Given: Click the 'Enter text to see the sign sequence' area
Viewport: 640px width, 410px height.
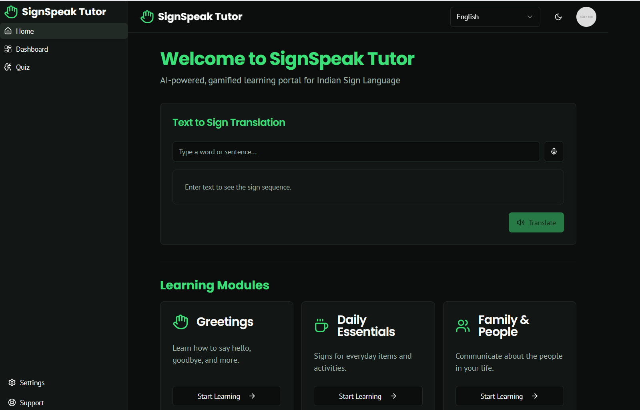Looking at the screenshot, I should click(x=368, y=187).
